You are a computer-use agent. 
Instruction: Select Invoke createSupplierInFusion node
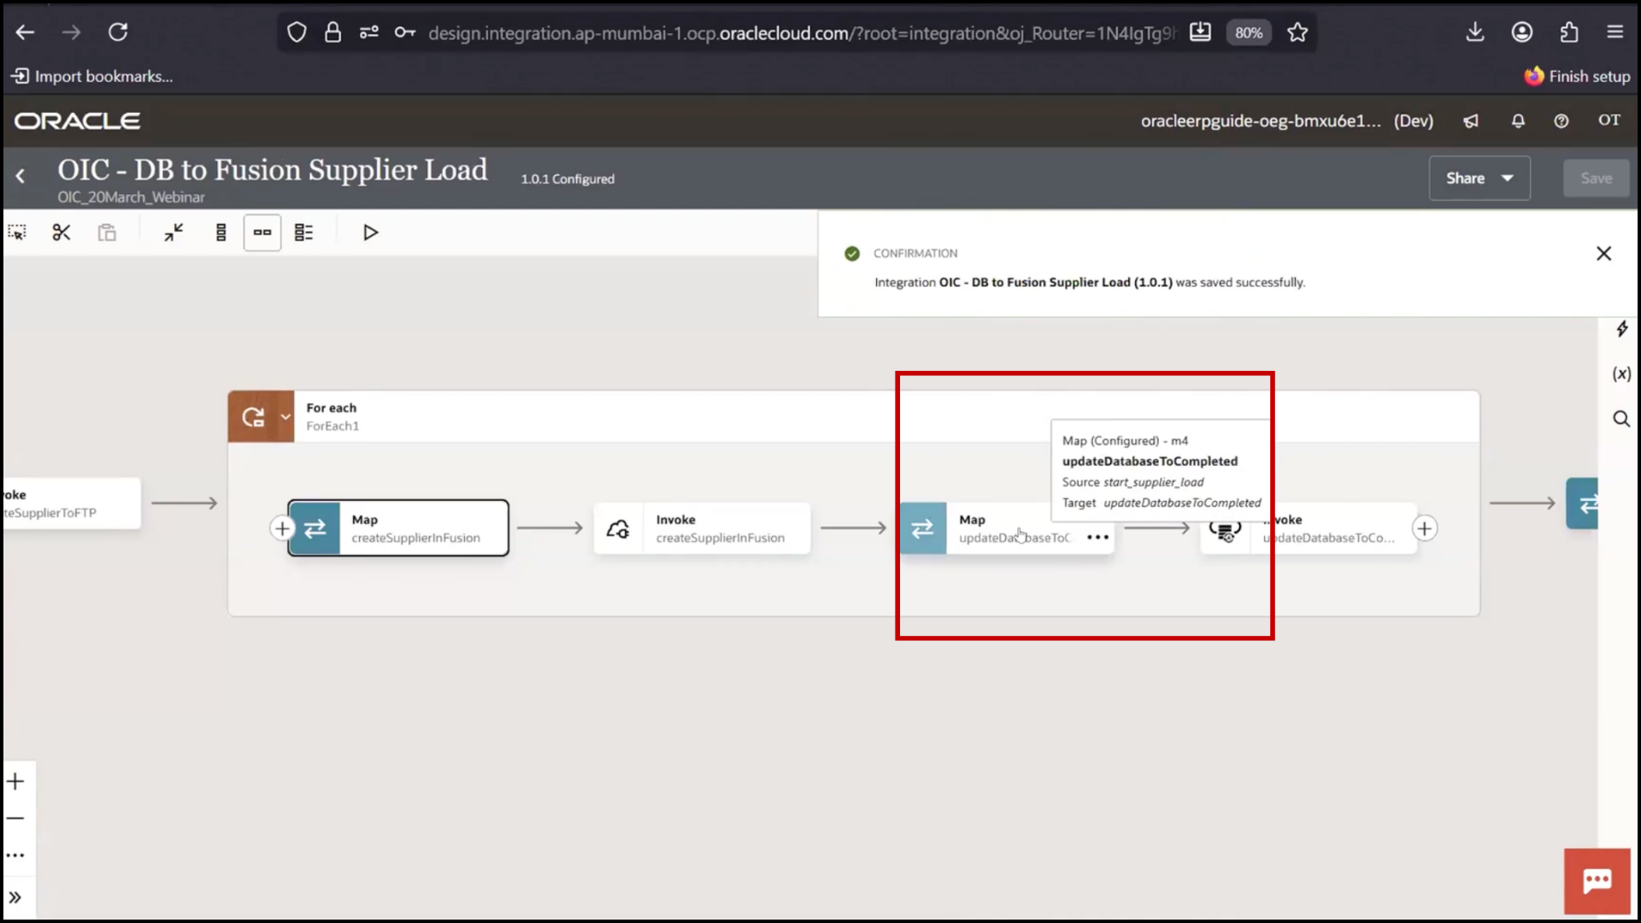(702, 528)
